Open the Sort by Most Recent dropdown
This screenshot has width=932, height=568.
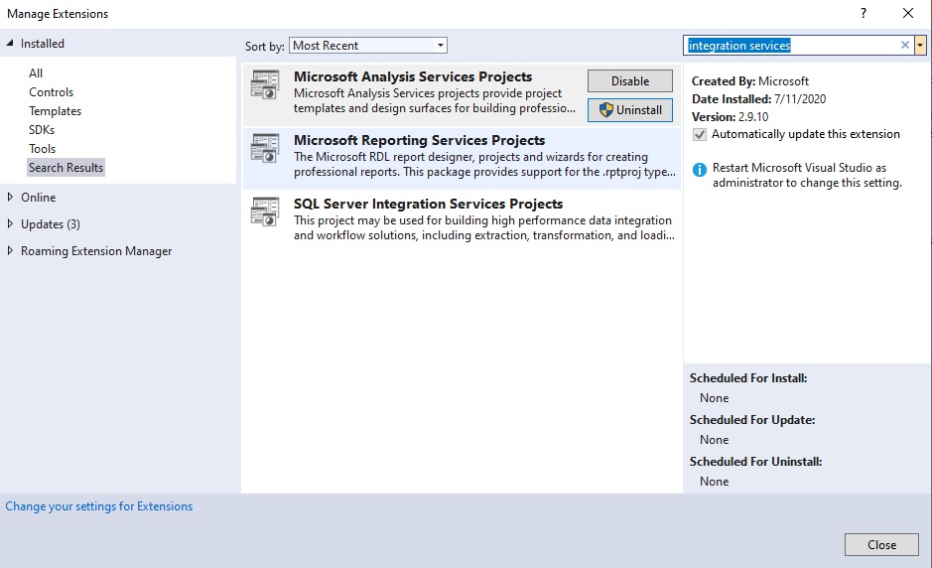point(368,46)
